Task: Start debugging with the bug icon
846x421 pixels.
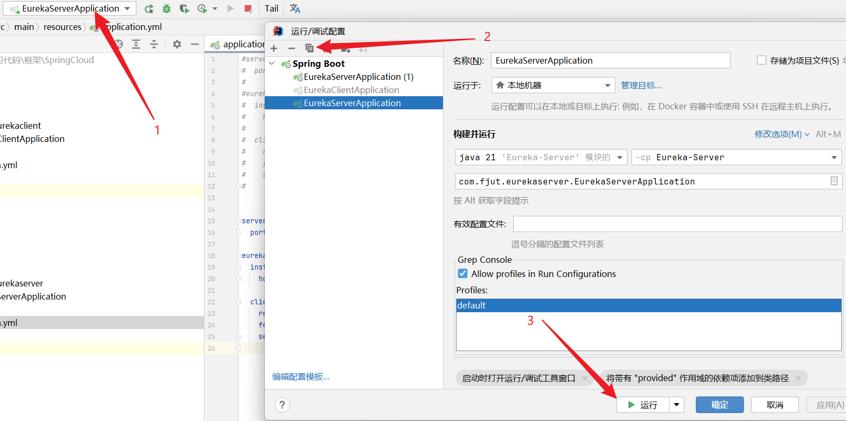Action: pyautogui.click(x=167, y=8)
